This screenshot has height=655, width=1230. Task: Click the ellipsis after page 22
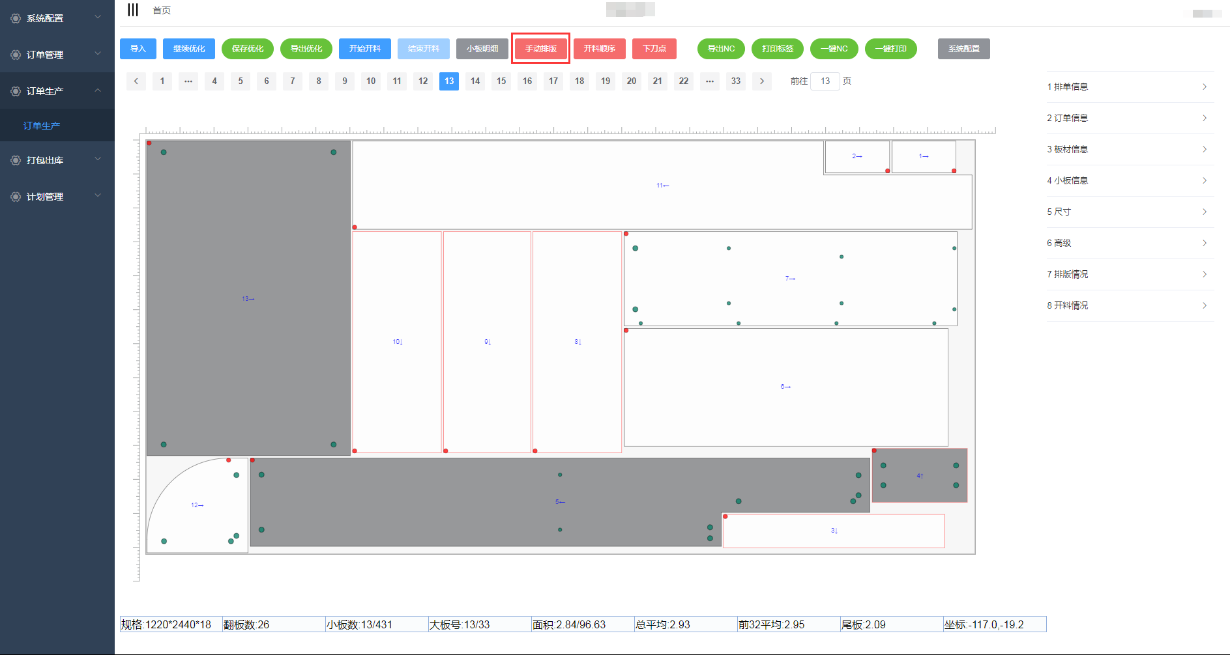point(709,81)
